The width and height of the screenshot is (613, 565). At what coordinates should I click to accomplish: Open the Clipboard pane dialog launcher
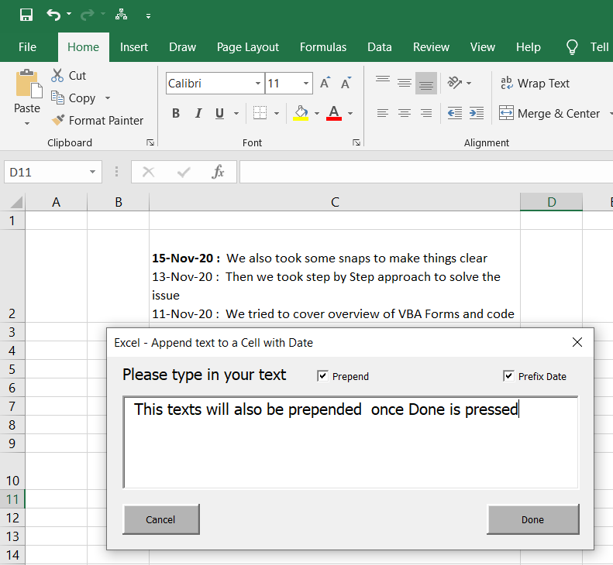point(150,142)
